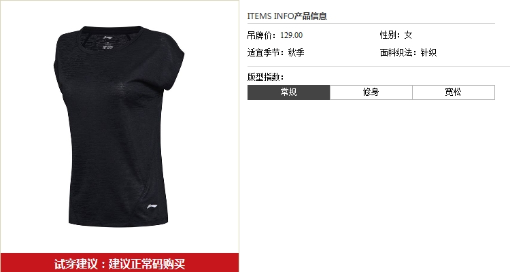Image resolution: width=510 pixels, height=272 pixels.
Task: Select the 常规 fit option
Action: (x=288, y=92)
